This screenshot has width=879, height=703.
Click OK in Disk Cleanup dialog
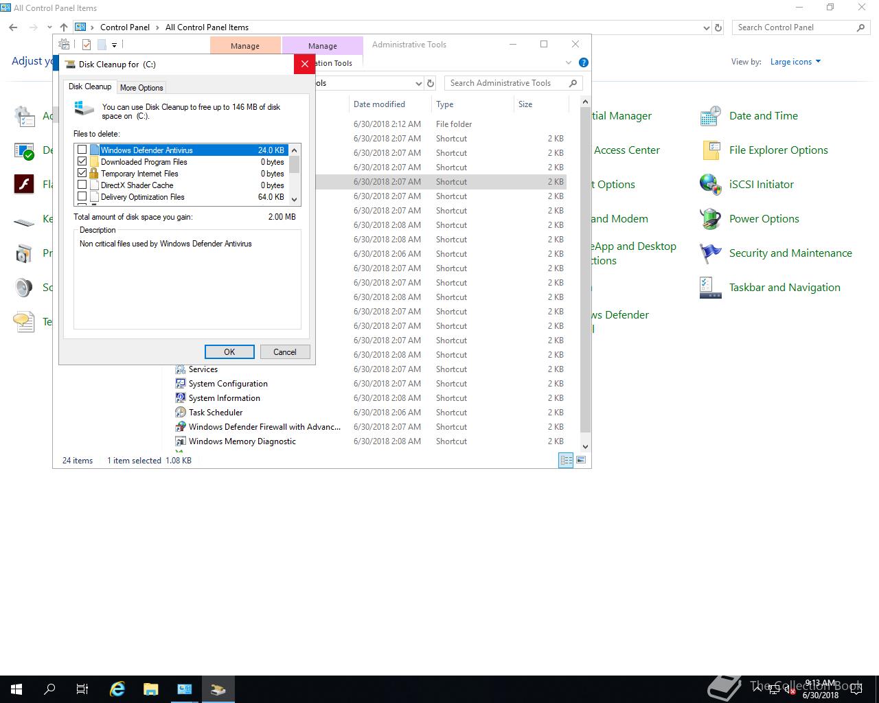(229, 351)
